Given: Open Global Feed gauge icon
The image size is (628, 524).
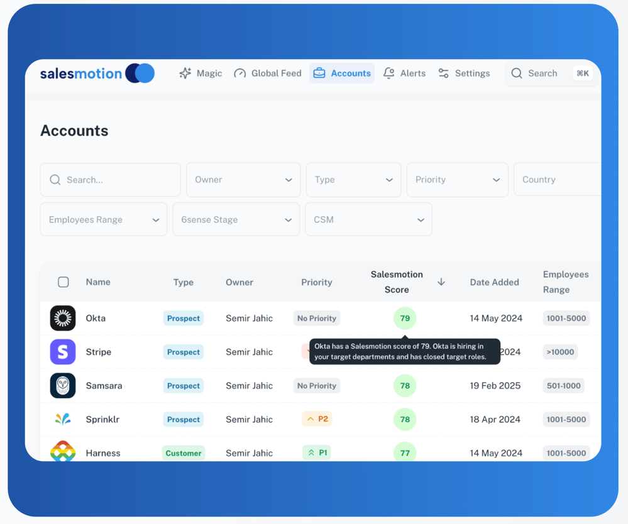Looking at the screenshot, I should [x=240, y=74].
